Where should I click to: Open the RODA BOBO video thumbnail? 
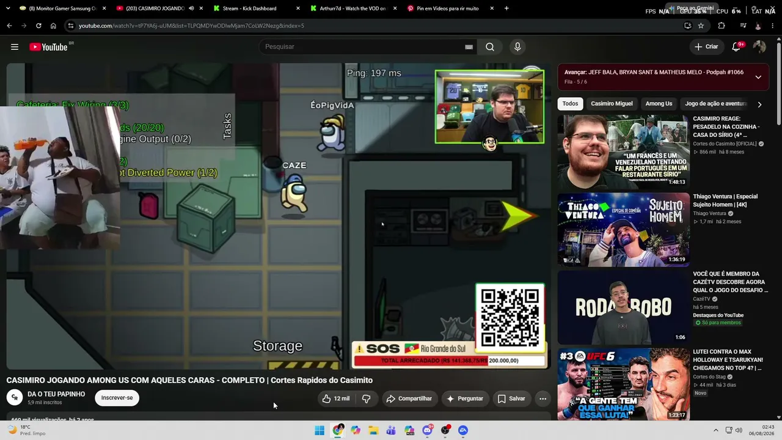click(x=623, y=307)
